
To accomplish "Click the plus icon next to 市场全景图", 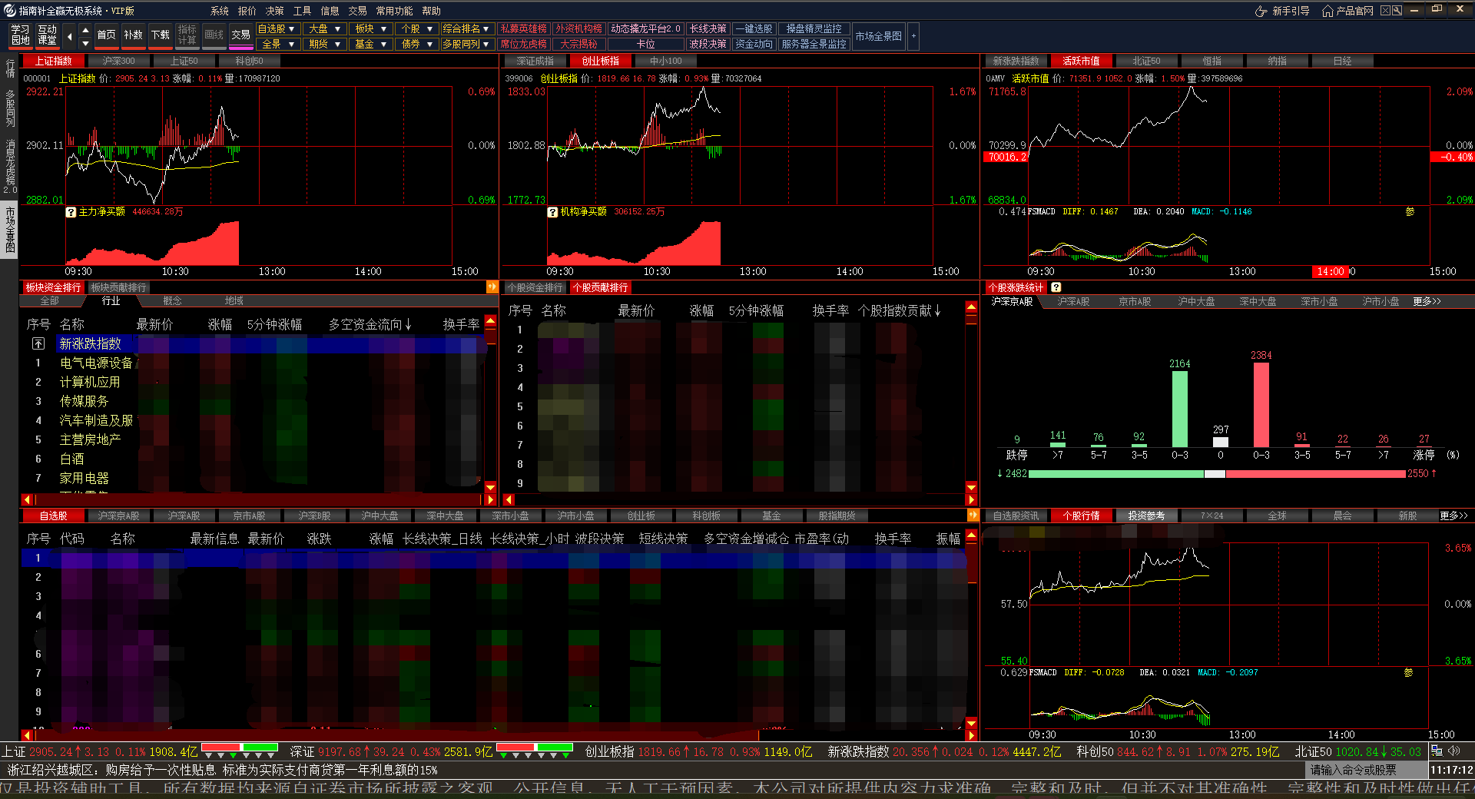I will coord(913,36).
